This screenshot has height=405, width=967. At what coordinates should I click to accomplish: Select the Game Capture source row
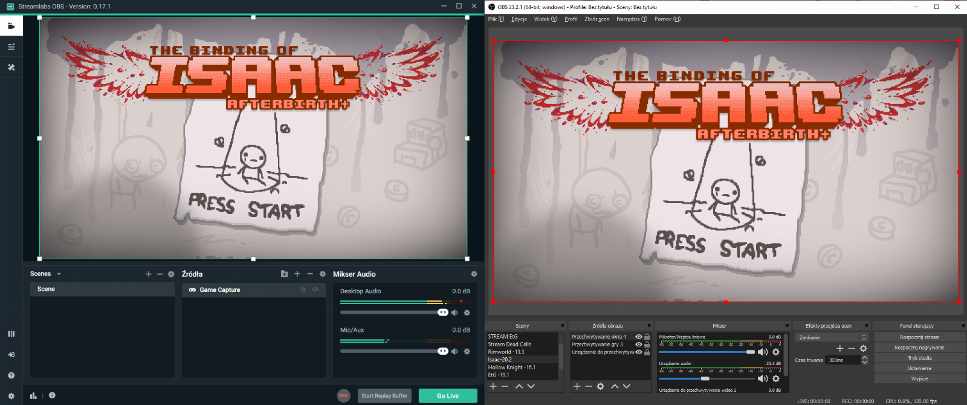click(254, 290)
